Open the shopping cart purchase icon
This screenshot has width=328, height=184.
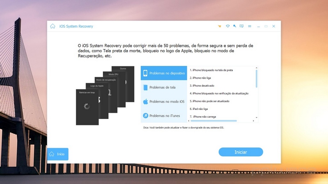220,26
